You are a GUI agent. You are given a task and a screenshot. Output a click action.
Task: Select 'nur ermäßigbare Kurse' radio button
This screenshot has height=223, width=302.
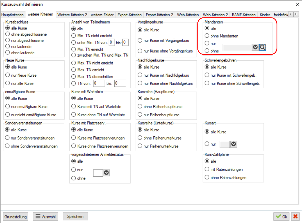tap(26, 107)
